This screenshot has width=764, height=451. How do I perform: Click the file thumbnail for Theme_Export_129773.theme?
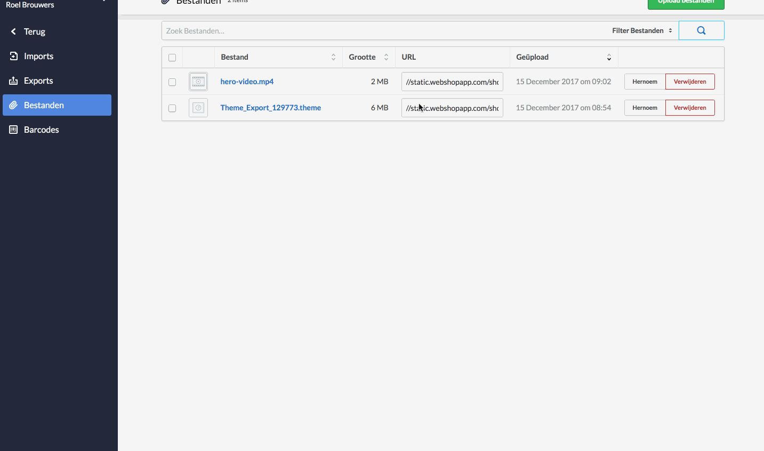click(198, 108)
